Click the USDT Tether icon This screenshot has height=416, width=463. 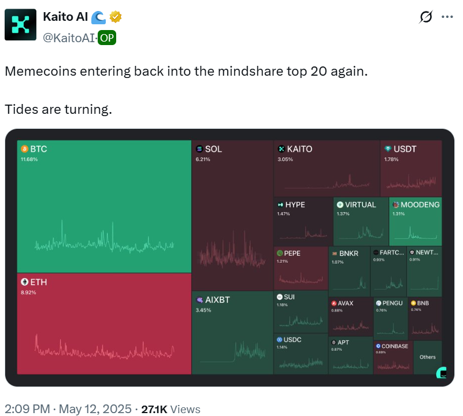pos(388,149)
